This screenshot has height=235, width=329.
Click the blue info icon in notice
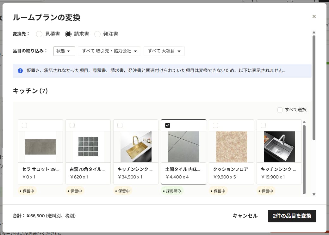20,70
